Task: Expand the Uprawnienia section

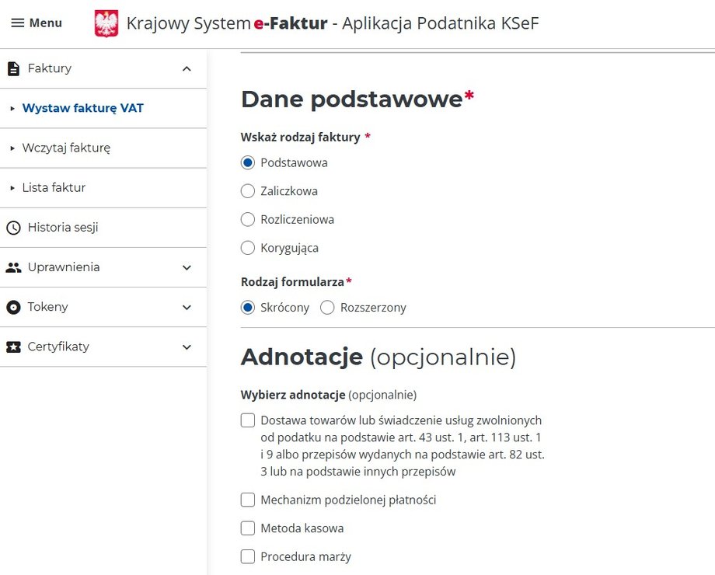Action: [x=187, y=267]
